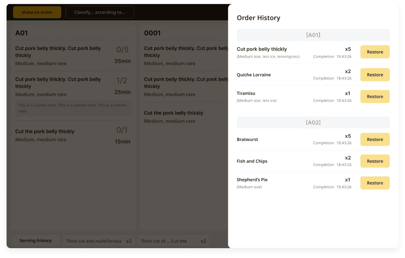The width and height of the screenshot is (405, 258).
Task: Select Thick cut of ... Cut the chip
Action: click(174, 241)
